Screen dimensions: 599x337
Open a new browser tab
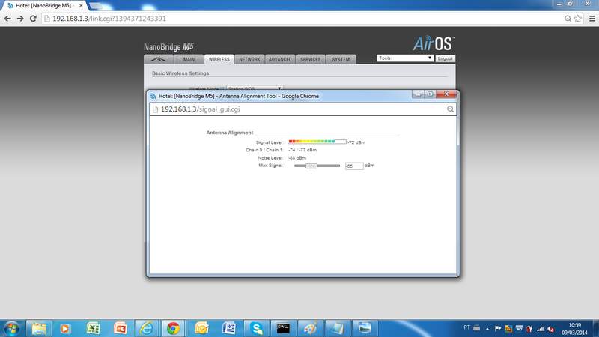(97, 6)
